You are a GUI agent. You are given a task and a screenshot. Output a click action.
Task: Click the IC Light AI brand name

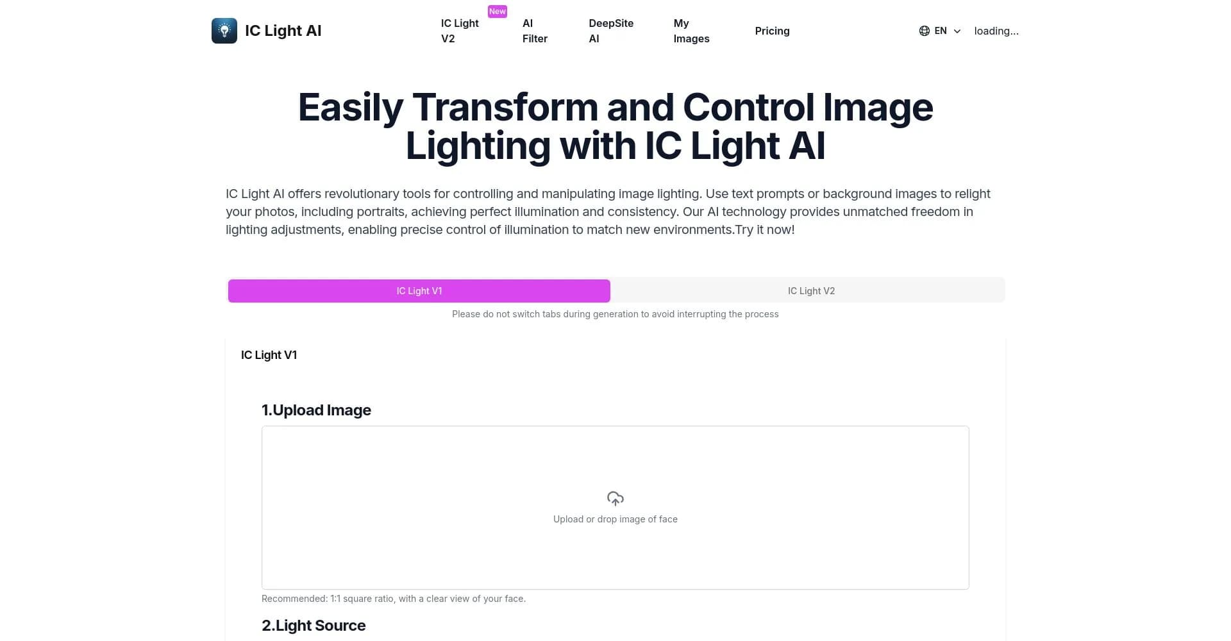point(283,31)
